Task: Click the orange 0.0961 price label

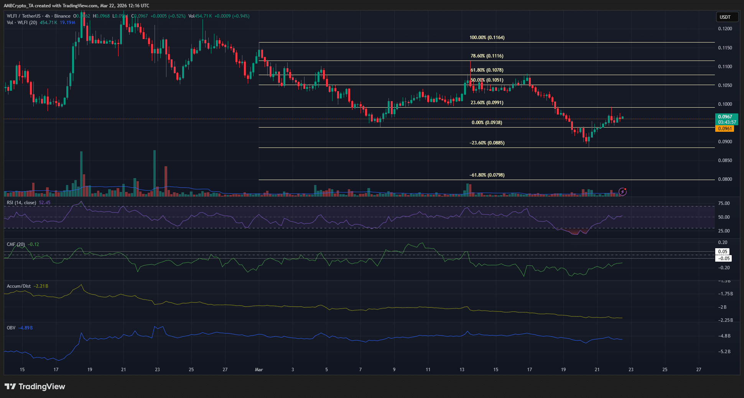Action: pyautogui.click(x=724, y=129)
